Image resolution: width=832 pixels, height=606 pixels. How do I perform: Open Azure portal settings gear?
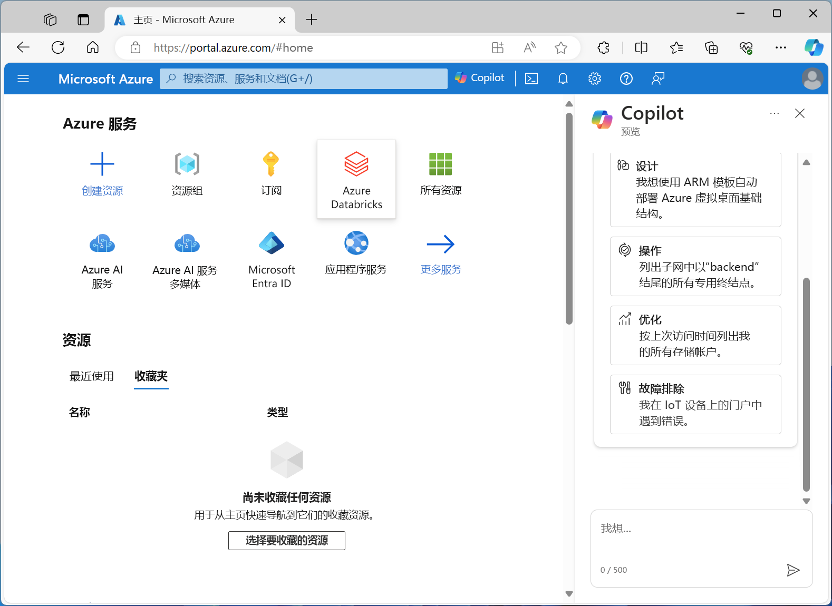coord(595,79)
